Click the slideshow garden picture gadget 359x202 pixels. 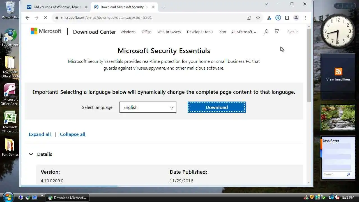[x=338, y=118]
